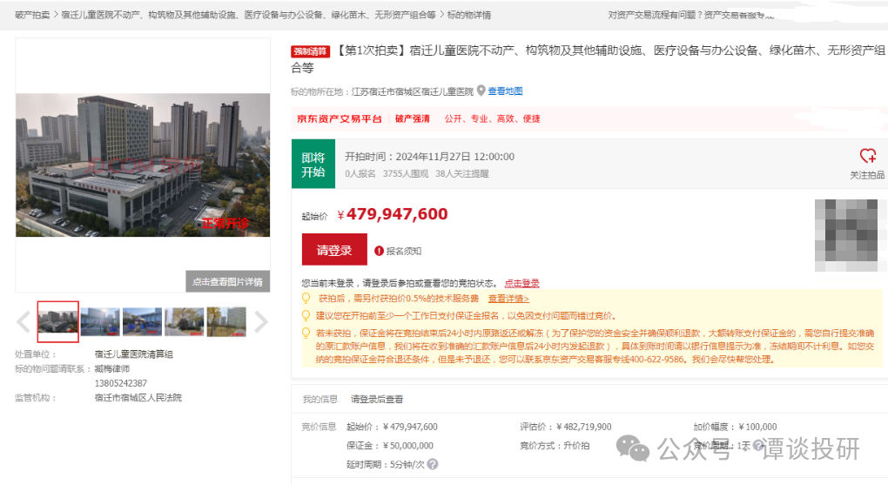Click the phone number 13805242387
888x485 pixels.
121,384
